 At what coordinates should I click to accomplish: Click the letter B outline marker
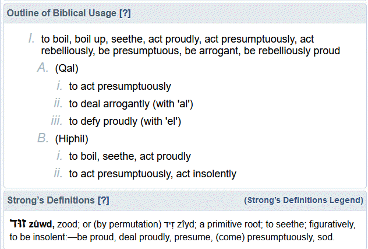coord(43,139)
